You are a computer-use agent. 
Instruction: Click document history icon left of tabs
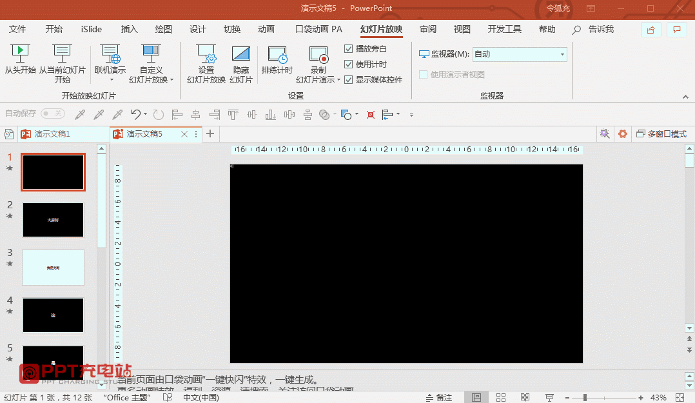coord(8,134)
